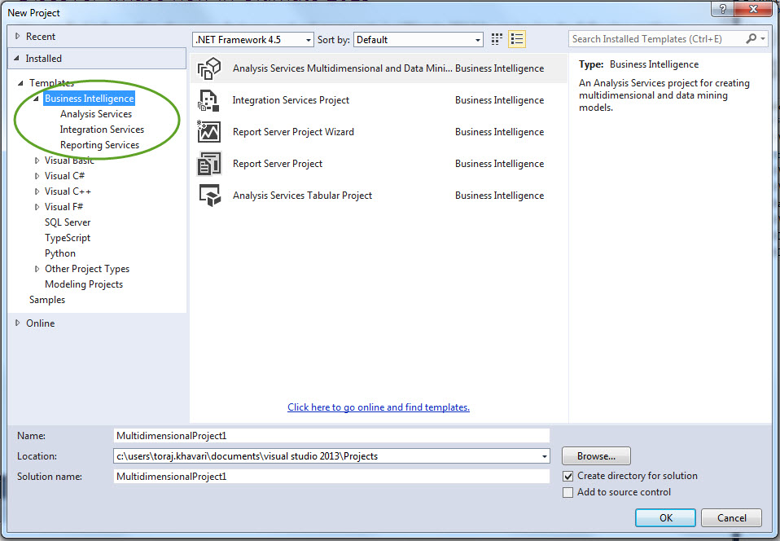The image size is (780, 541).
Task: Click the Integration Services Project icon
Action: (209, 100)
